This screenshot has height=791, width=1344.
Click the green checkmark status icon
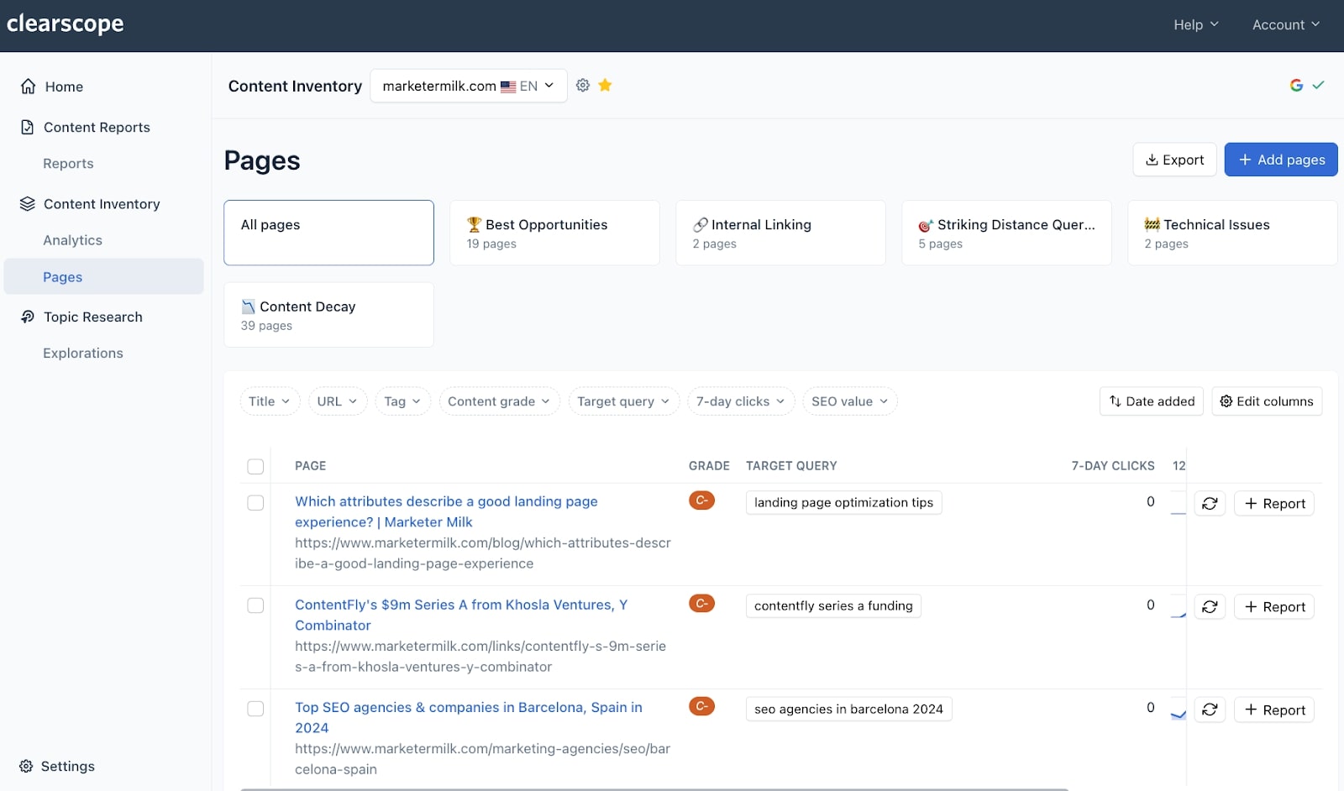pos(1319,85)
